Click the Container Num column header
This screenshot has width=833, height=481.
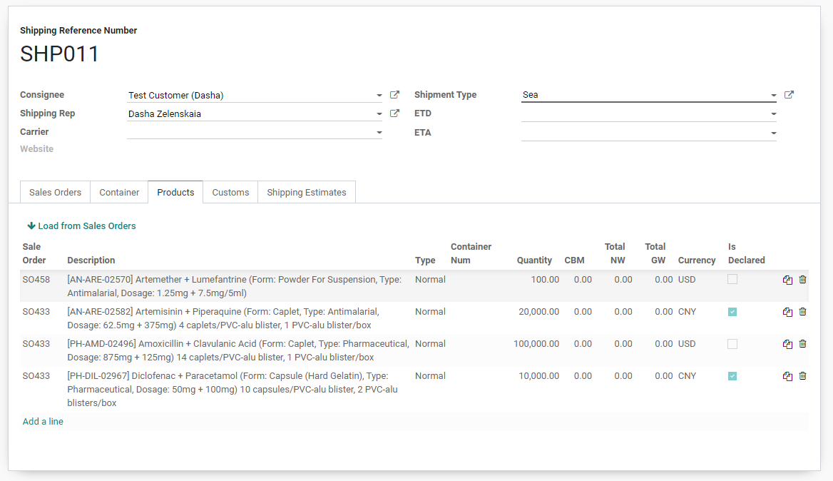pos(471,253)
